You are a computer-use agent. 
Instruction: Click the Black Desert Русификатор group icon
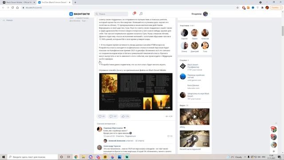[183, 66]
